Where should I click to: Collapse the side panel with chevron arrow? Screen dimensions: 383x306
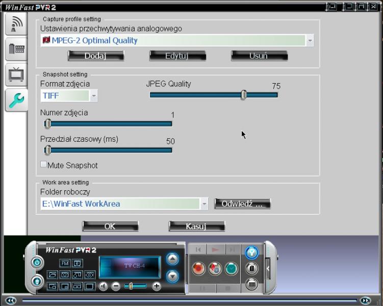(x=268, y=269)
